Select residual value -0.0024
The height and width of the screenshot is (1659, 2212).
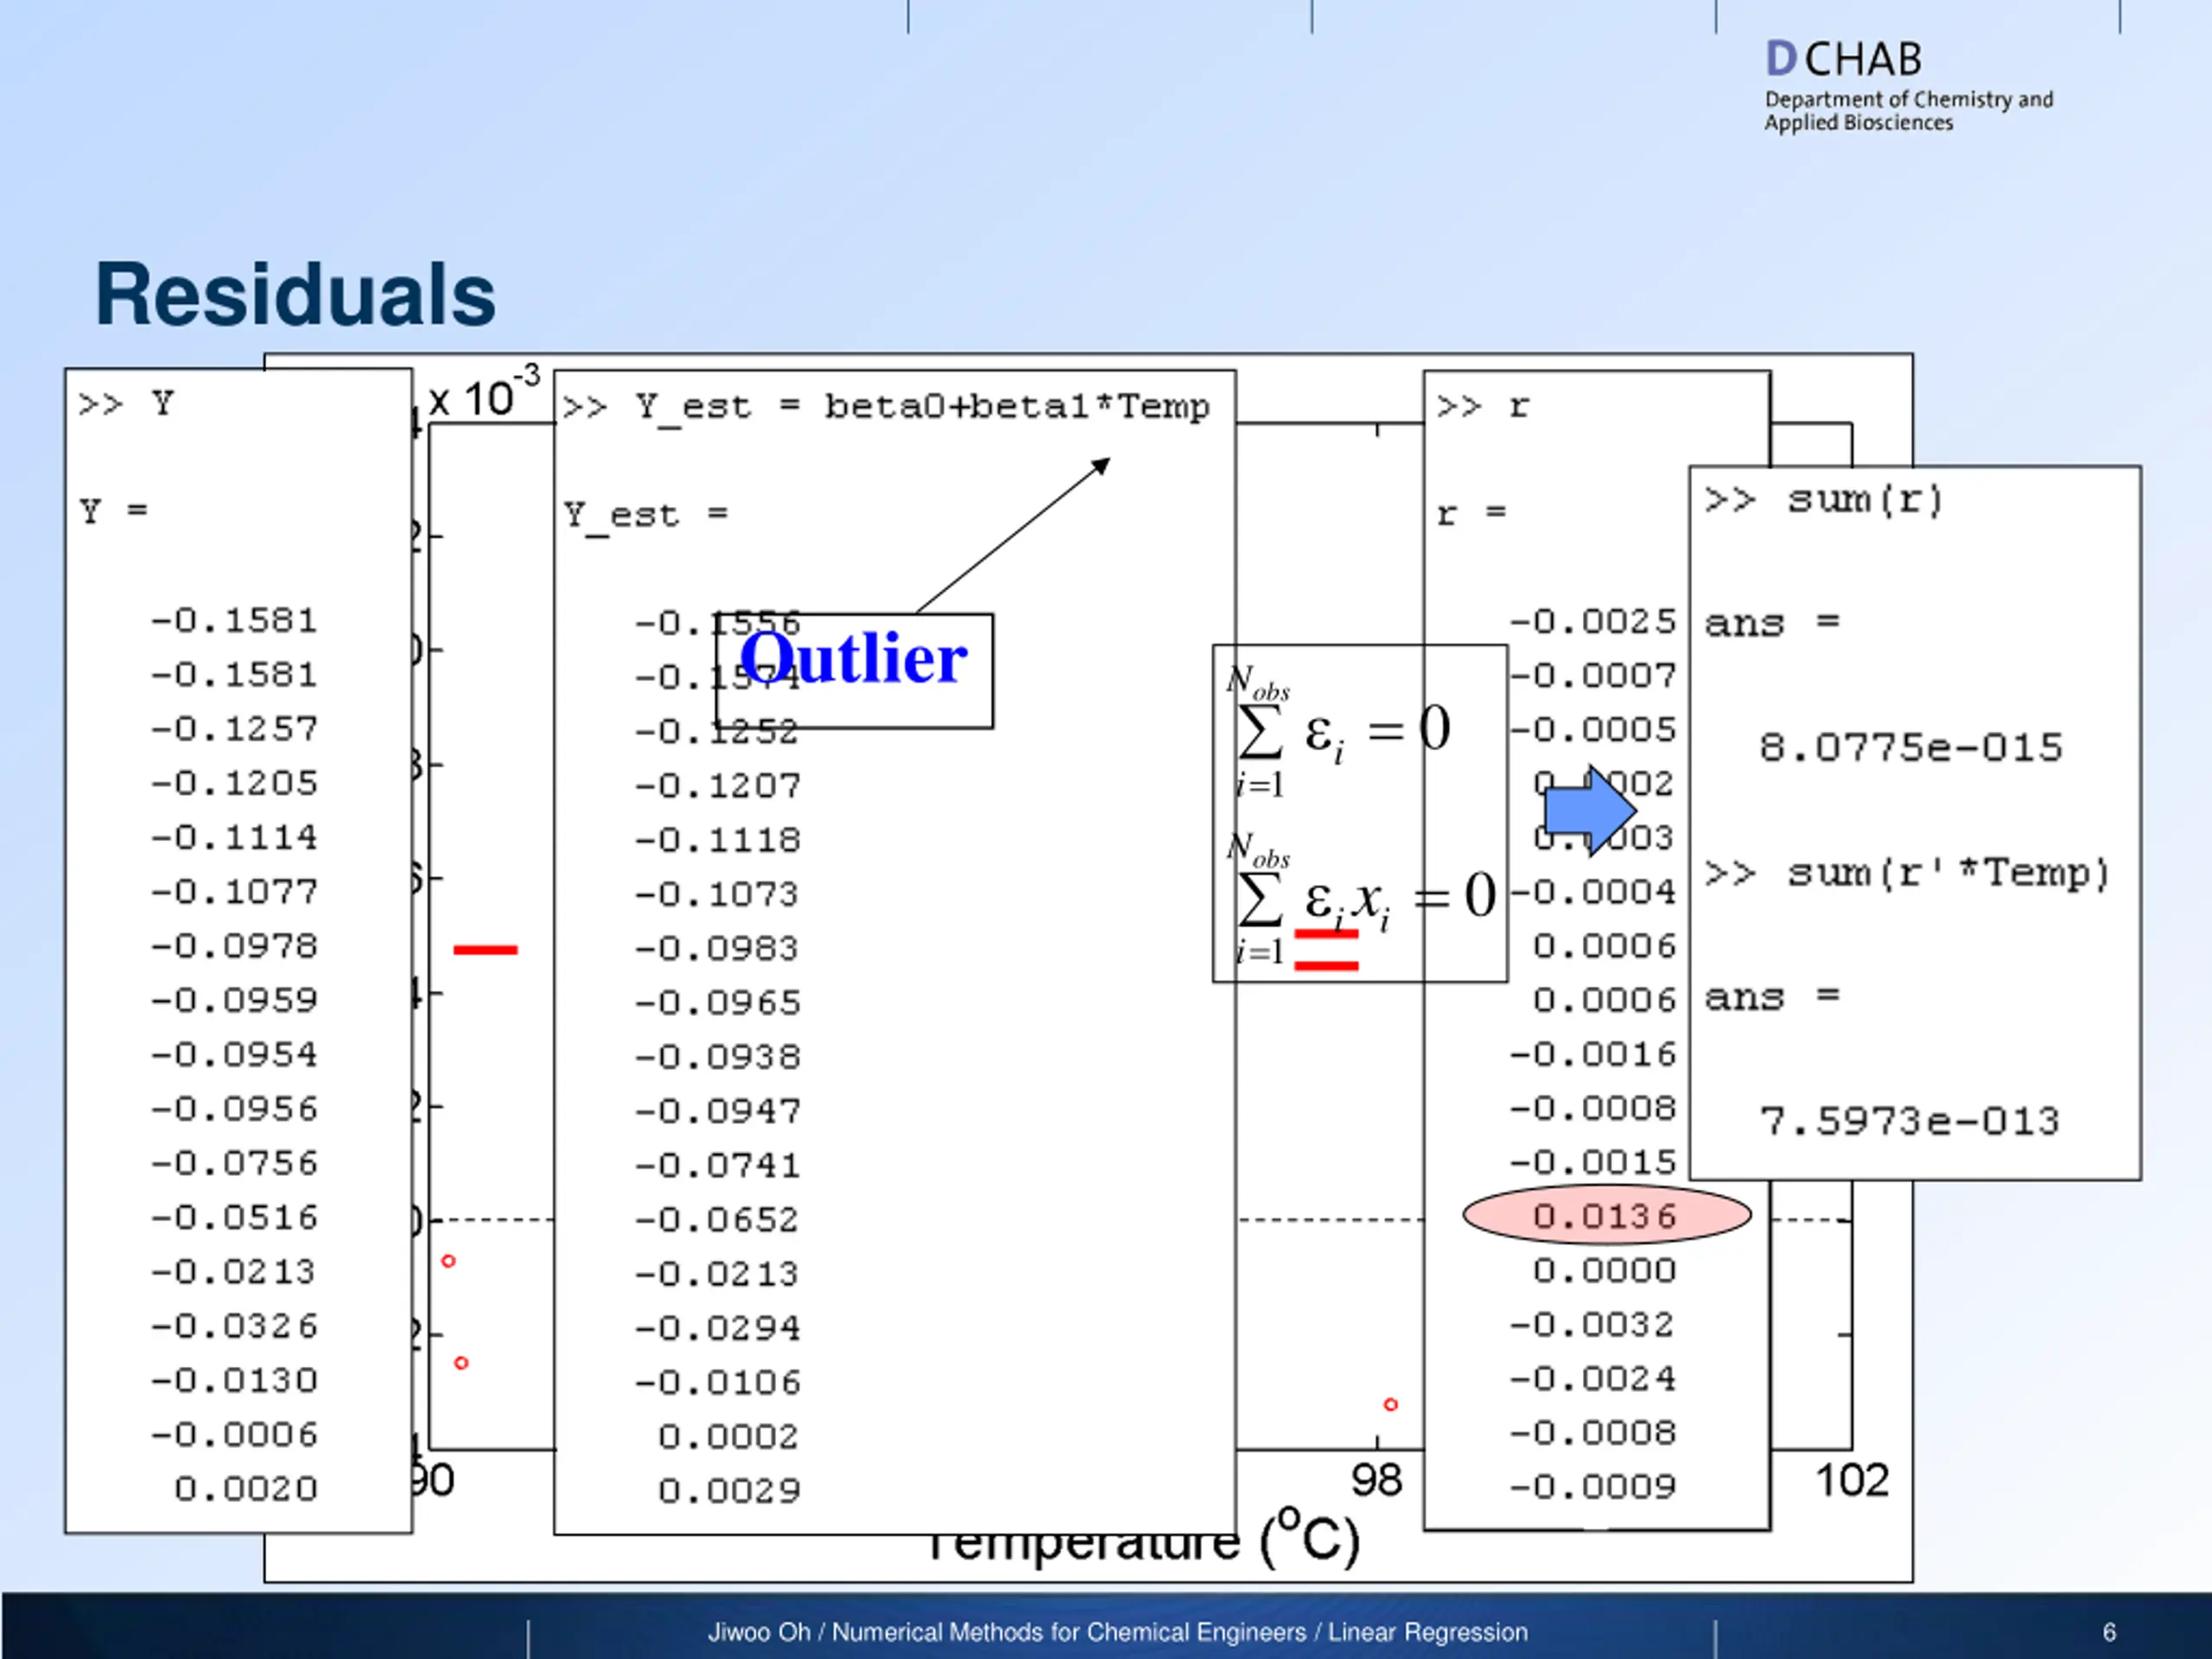pyautogui.click(x=1593, y=1379)
